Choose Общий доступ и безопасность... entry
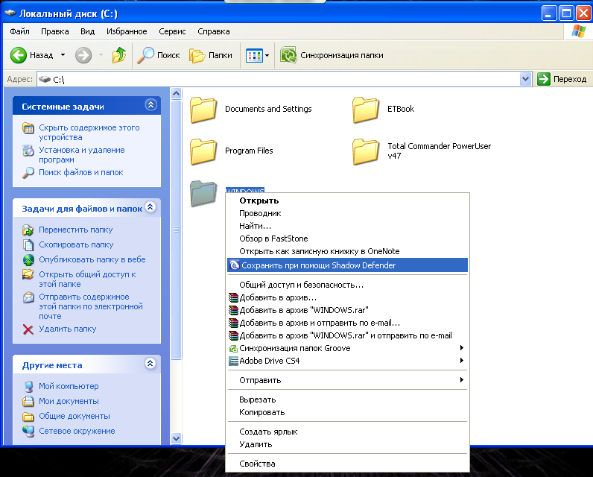The image size is (593, 477). (x=347, y=285)
